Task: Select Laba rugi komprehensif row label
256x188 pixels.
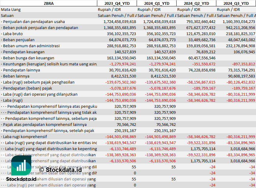Action: pos(25,137)
